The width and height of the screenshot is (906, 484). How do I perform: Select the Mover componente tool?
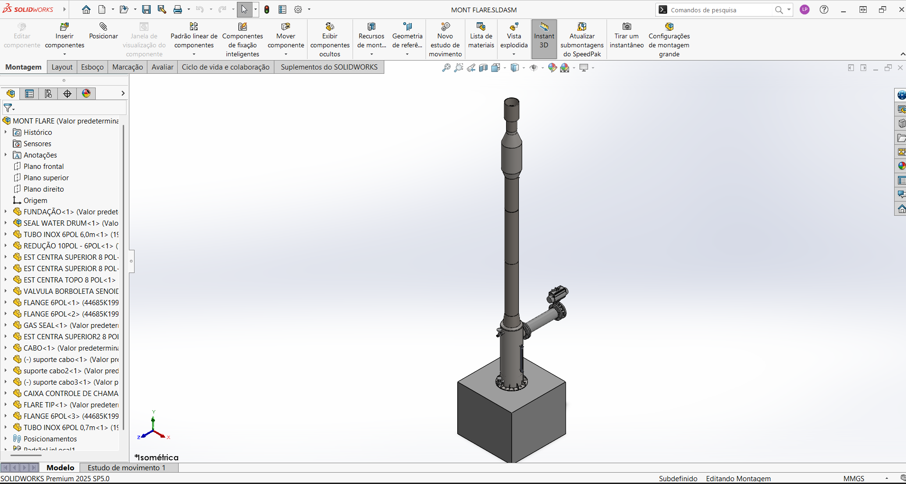(286, 36)
